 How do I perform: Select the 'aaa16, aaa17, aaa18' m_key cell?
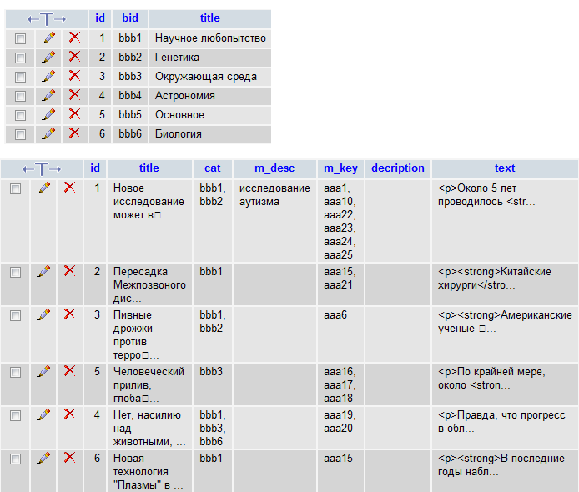click(340, 384)
